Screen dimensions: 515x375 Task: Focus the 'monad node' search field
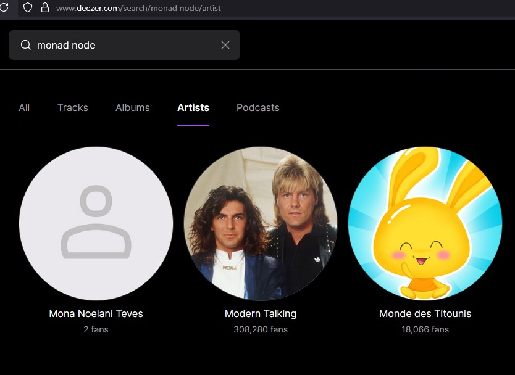tap(124, 45)
